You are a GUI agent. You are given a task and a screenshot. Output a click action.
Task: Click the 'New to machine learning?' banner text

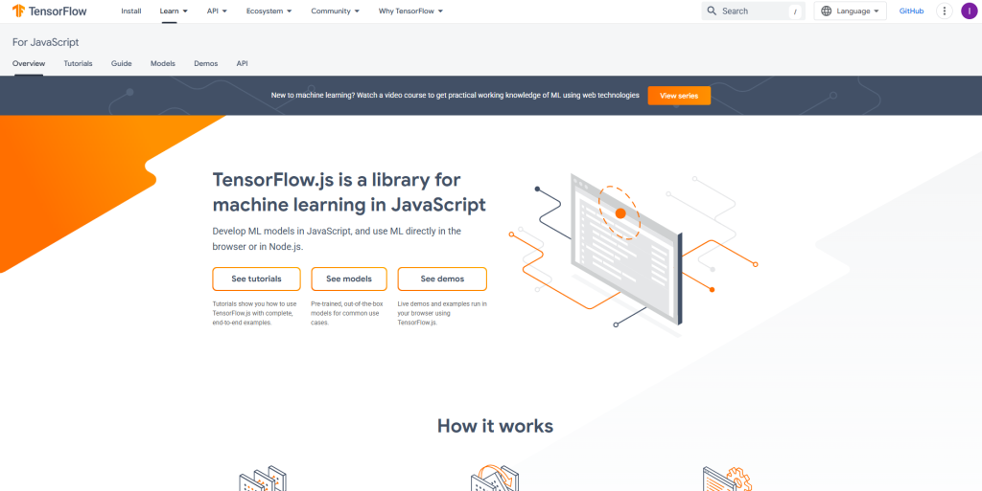tap(456, 96)
